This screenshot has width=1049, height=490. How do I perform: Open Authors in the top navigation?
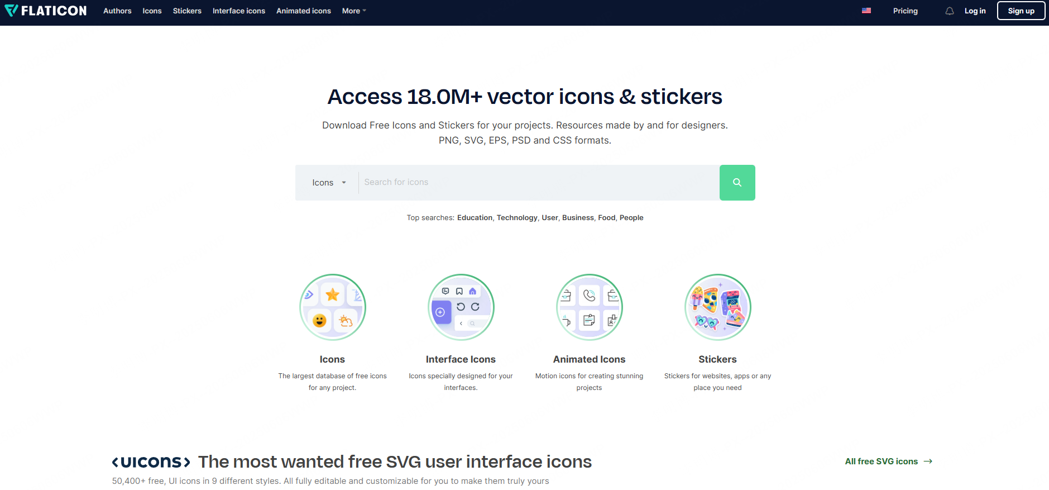coord(117,11)
